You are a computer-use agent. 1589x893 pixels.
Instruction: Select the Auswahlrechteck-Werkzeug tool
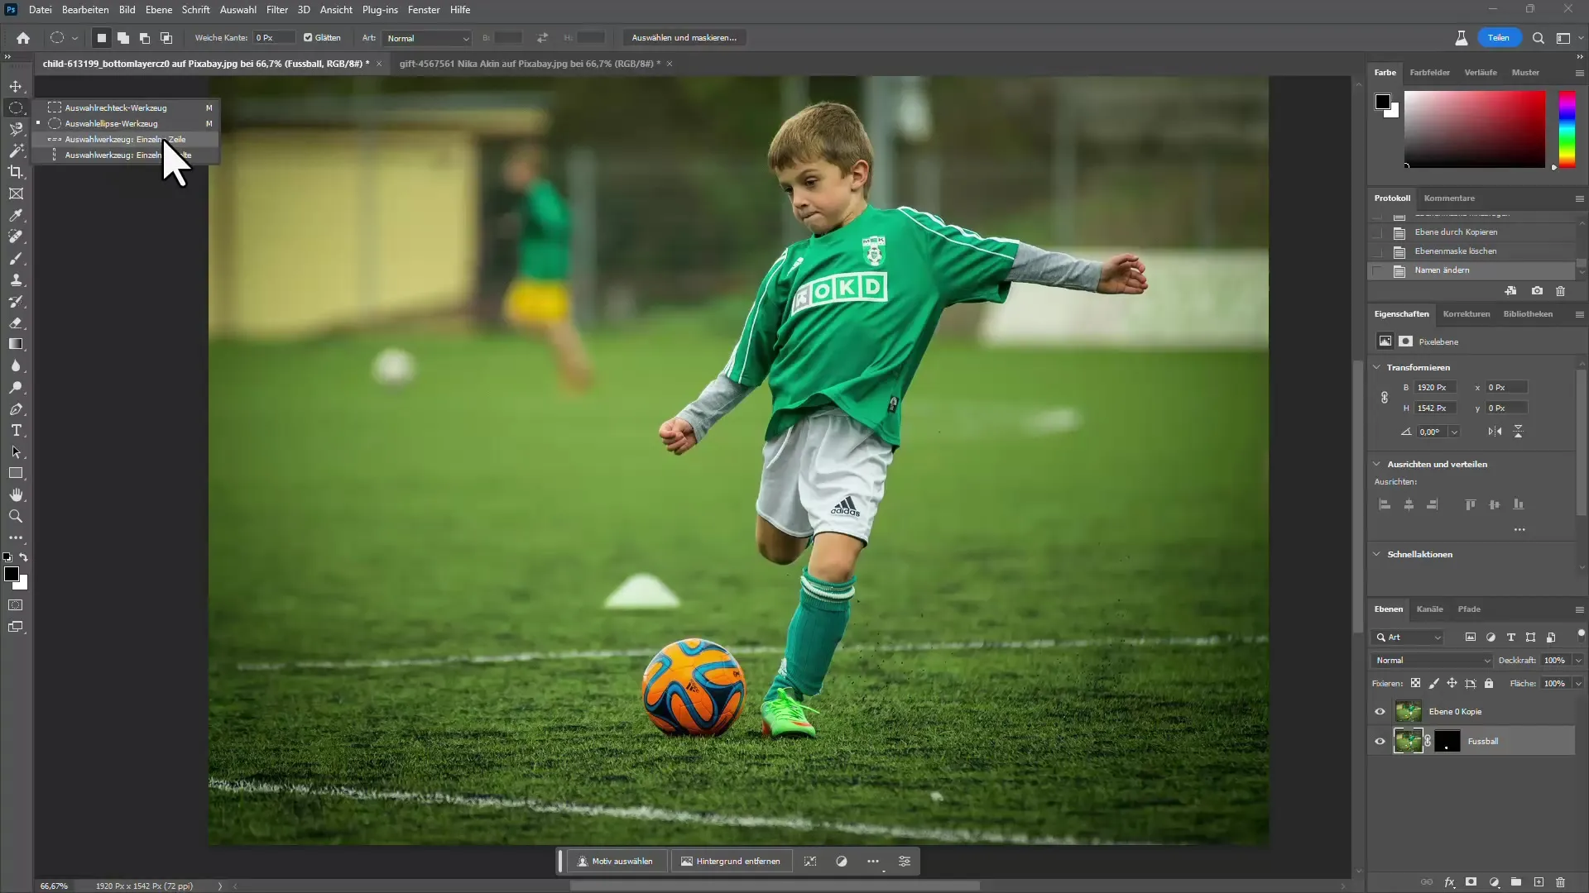(116, 107)
